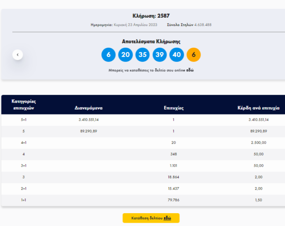Select the Επιτυχίες column header
This screenshot has height=226, width=285.
tap(173, 108)
